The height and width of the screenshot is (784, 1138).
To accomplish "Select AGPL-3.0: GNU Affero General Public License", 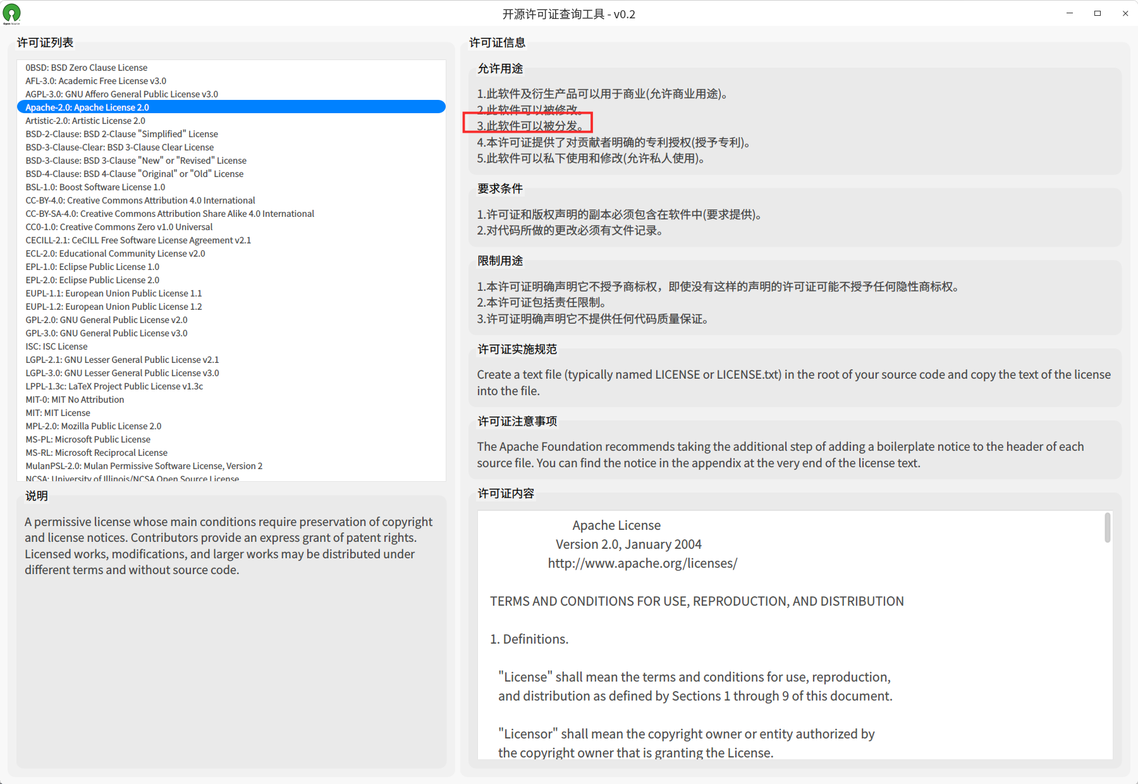I will pyautogui.click(x=231, y=94).
